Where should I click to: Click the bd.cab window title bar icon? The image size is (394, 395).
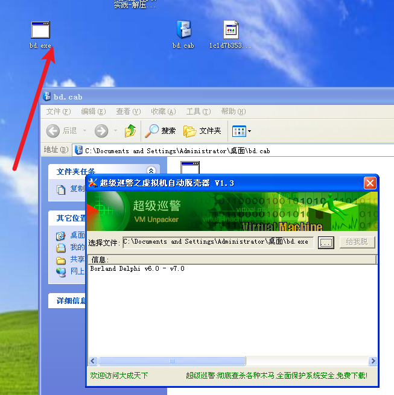47,96
